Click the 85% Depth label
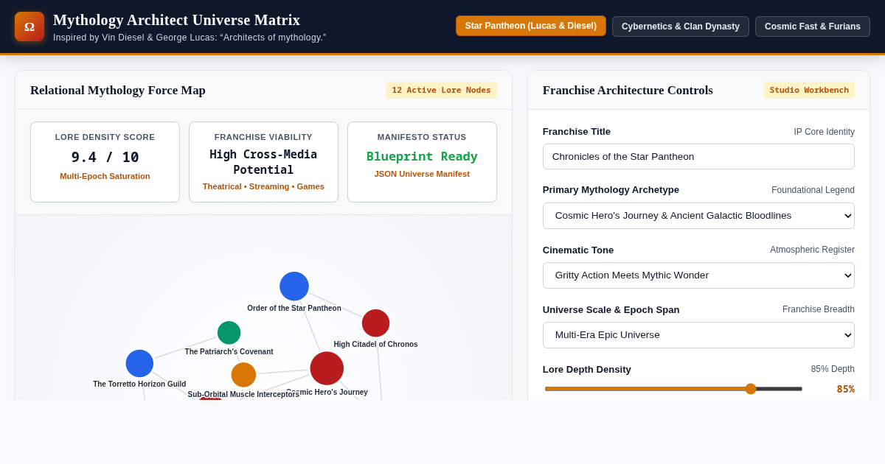The height and width of the screenshot is (464, 885). (x=833, y=369)
